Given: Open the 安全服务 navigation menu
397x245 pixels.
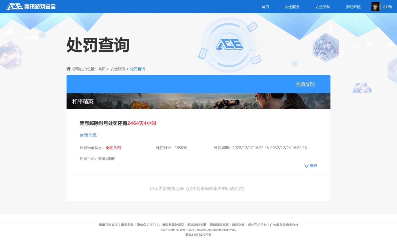Looking at the screenshot, I should 292,7.
